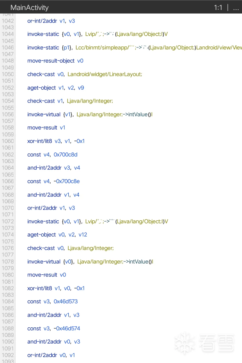The height and width of the screenshot is (363, 242).
Task: Click the 'or-int/2addr v1, v3' line 1042
Action: tap(51, 21)
